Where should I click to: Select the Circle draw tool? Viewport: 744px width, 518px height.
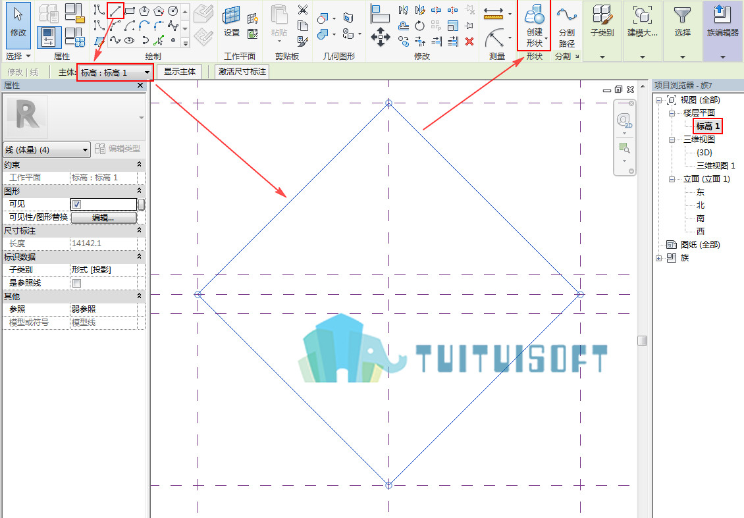173,11
